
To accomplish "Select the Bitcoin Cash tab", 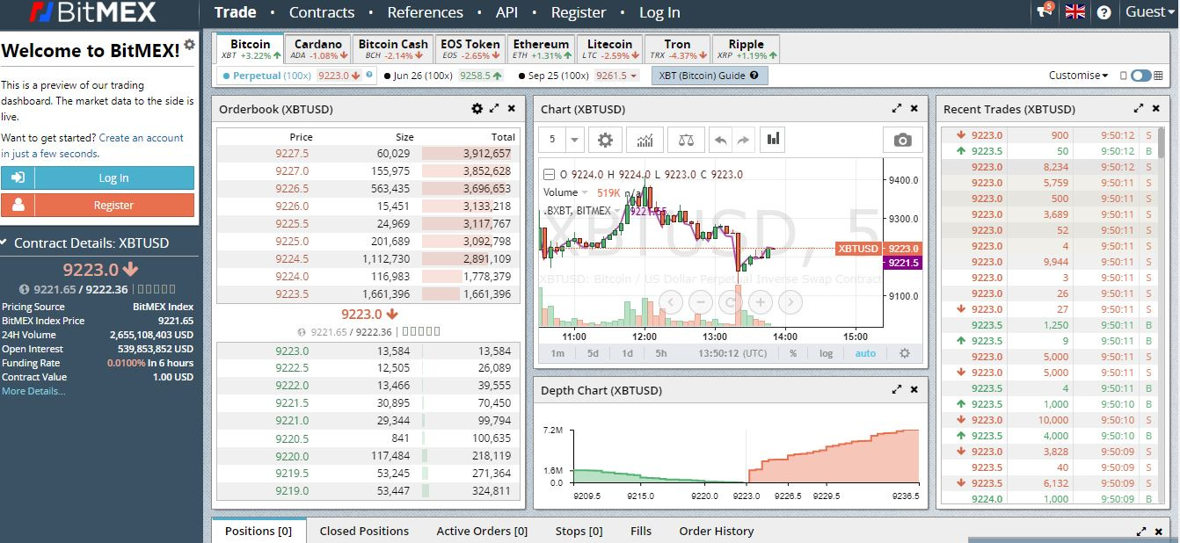I will (x=393, y=48).
